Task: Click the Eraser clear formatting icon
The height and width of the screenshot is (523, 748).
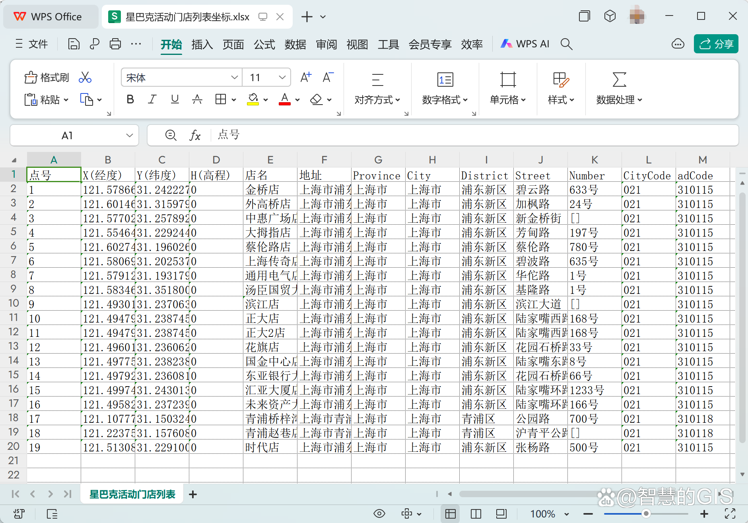Action: point(317,99)
